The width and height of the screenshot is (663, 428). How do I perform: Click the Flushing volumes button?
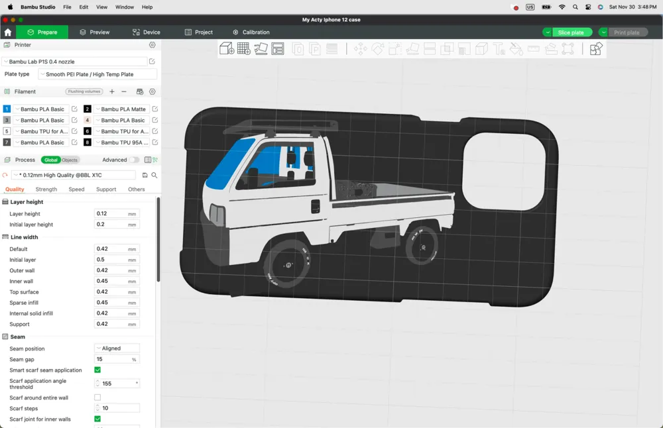coord(84,91)
